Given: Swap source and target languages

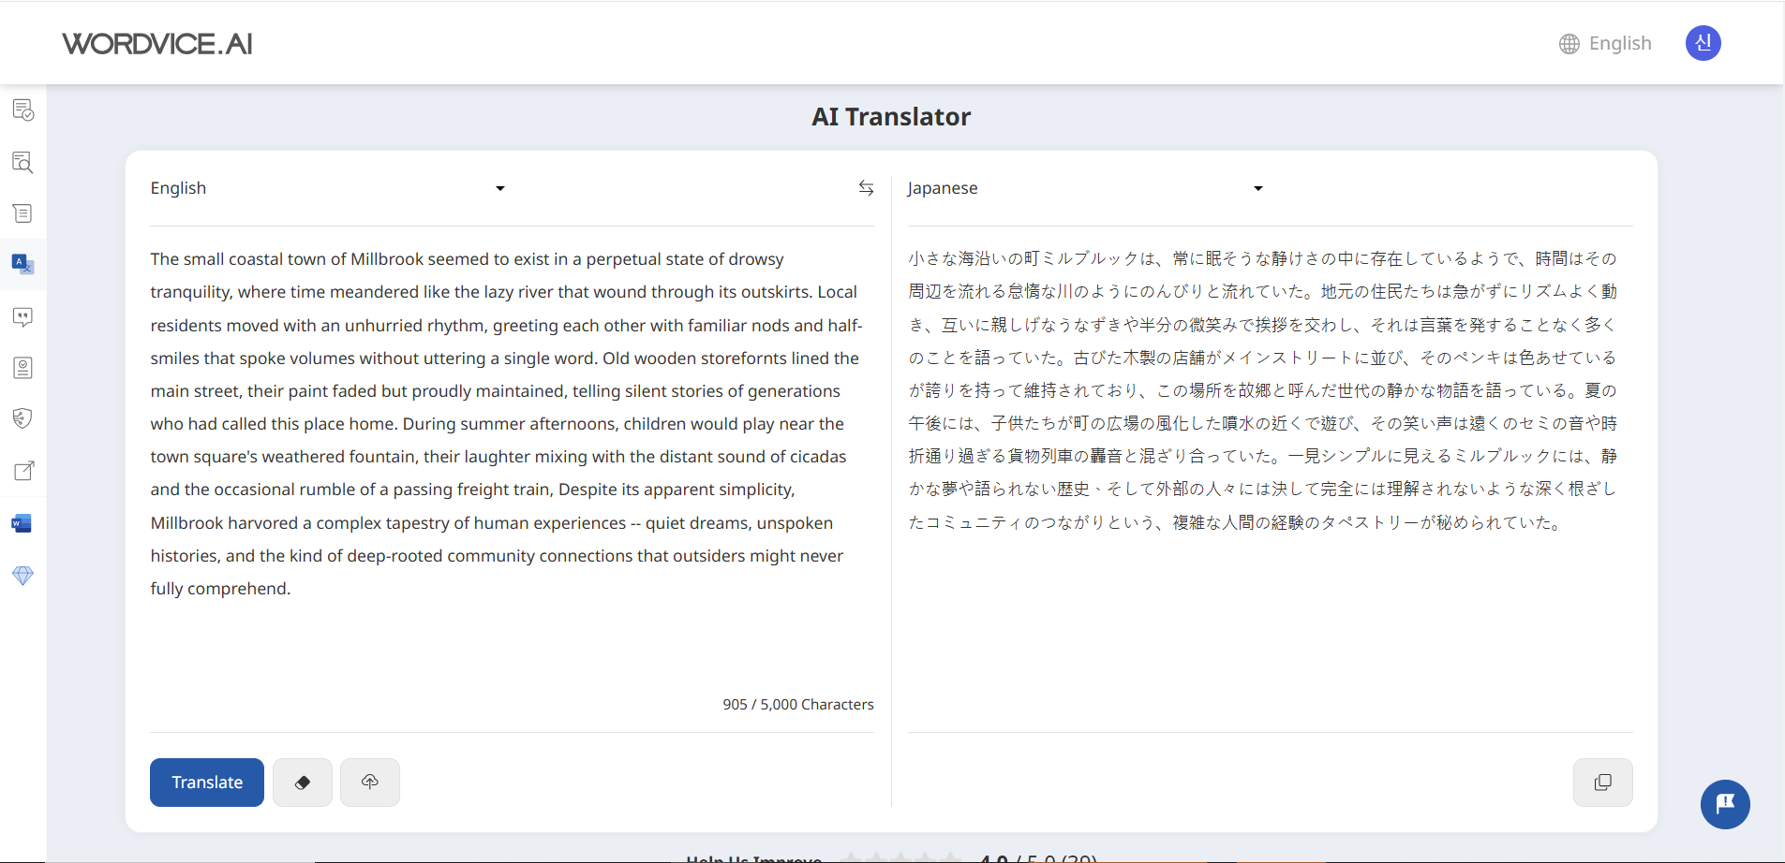Looking at the screenshot, I should (x=866, y=187).
